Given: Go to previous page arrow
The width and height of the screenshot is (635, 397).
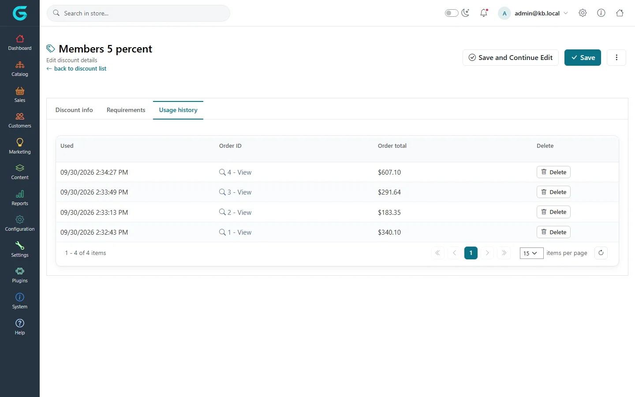Looking at the screenshot, I should [x=454, y=253].
